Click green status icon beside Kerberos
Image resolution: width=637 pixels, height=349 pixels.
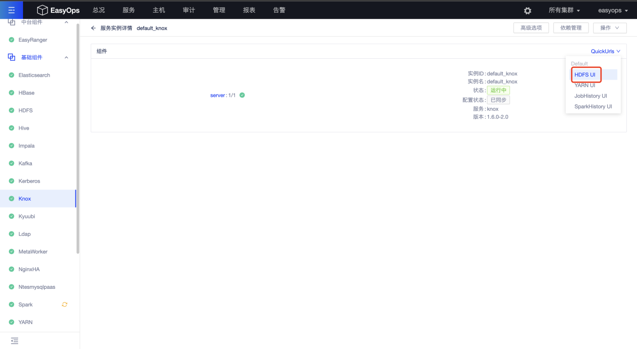[11, 181]
